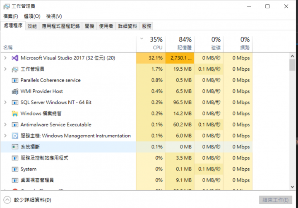
Task: Click the 0.8% CPU value
Action: (x=157, y=80)
